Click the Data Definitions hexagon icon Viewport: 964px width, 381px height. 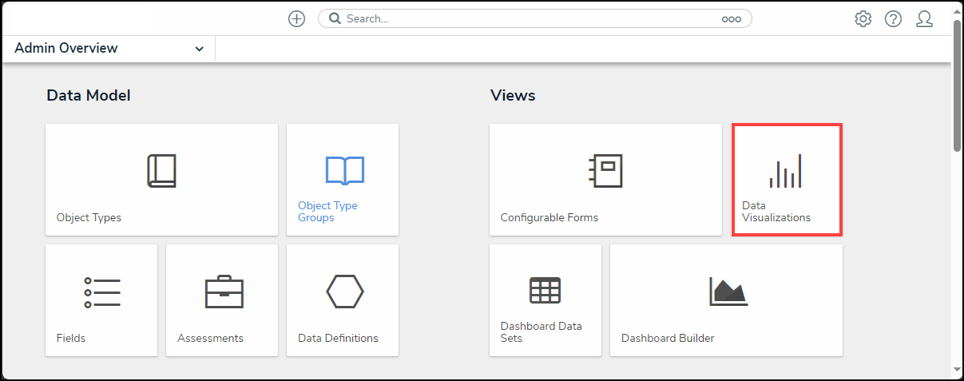tap(345, 292)
